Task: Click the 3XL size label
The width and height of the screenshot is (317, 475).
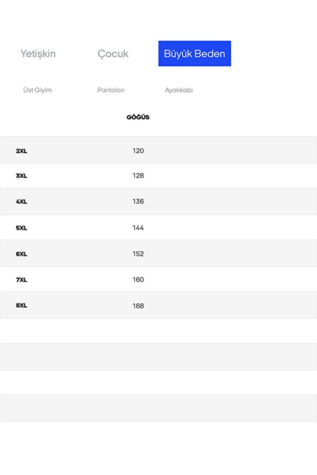Action: point(21,176)
